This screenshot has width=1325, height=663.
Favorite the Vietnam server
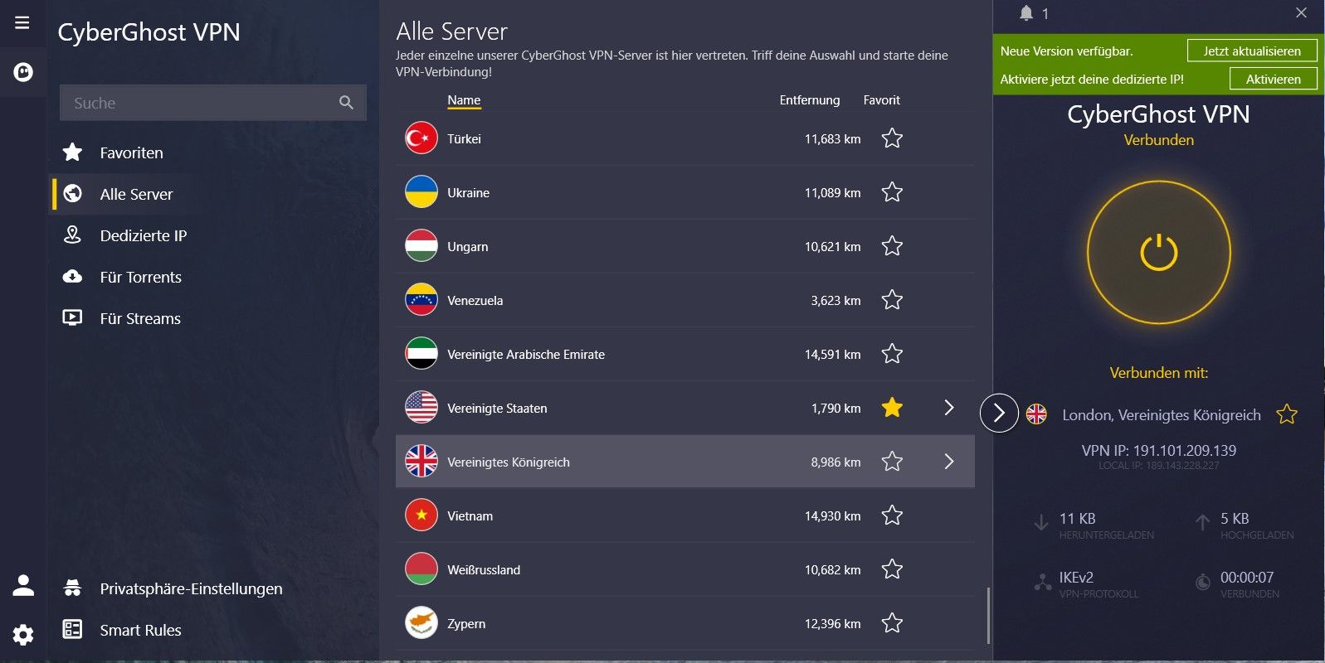pyautogui.click(x=892, y=515)
